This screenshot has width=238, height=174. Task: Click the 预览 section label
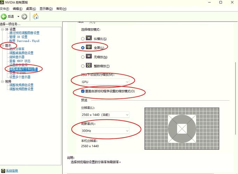[x=84, y=100]
